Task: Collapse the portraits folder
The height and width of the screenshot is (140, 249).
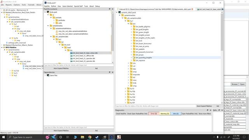Action: pos(51,17)
